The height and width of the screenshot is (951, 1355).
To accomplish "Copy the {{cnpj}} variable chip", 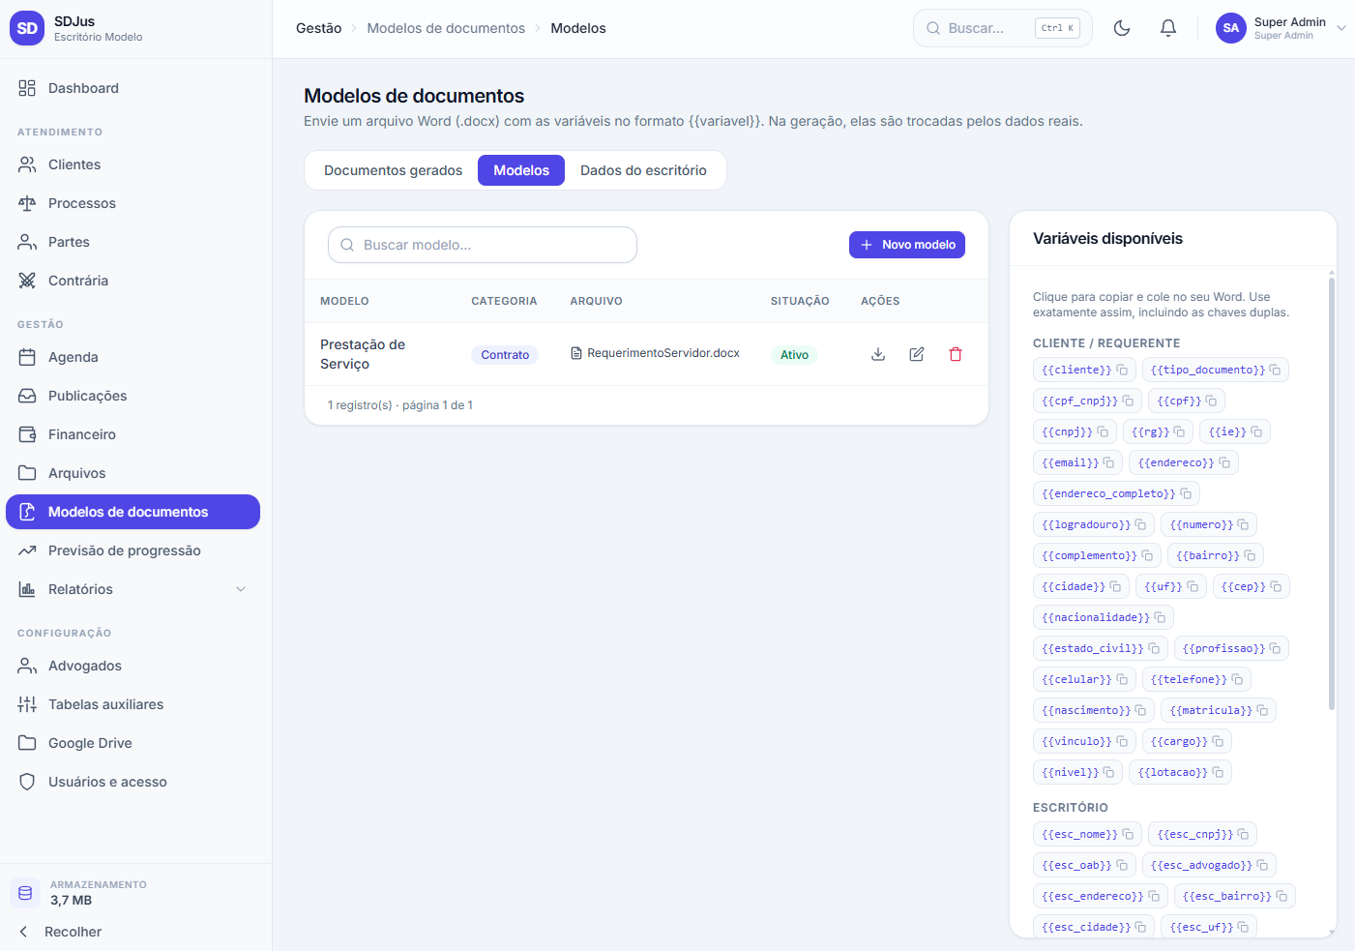I will coord(1075,431).
